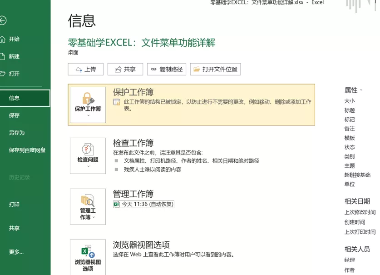Click the cloud upload icon in 上传
Screen dimensions: 380x275
click(79, 70)
